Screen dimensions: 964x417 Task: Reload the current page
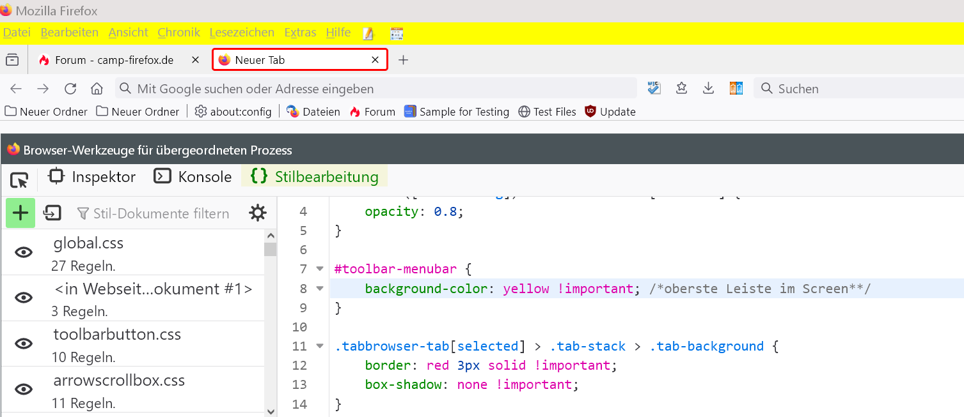[70, 89]
